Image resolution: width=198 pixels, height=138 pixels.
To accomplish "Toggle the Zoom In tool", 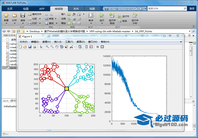I will (47, 47).
